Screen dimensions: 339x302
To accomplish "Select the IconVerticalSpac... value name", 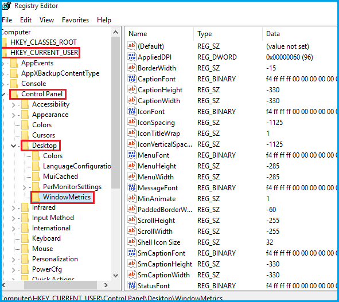I will tap(165, 144).
